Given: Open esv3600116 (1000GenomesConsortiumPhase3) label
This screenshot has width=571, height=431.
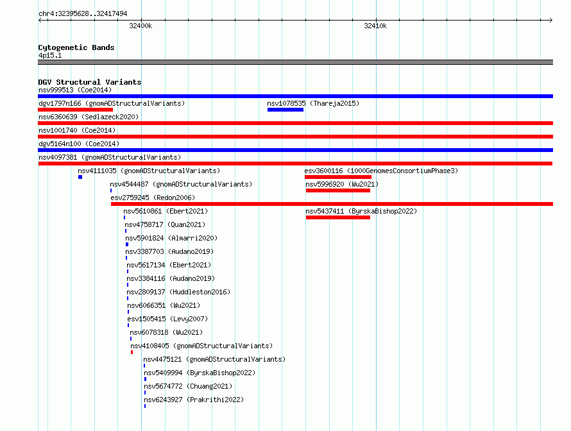Looking at the screenshot, I should (381, 171).
